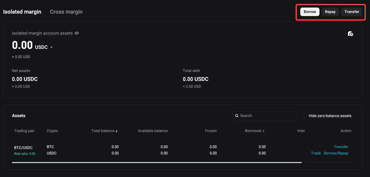Screen dimensions: 370x177
Task: Click the Repay button at top
Action: point(330,12)
